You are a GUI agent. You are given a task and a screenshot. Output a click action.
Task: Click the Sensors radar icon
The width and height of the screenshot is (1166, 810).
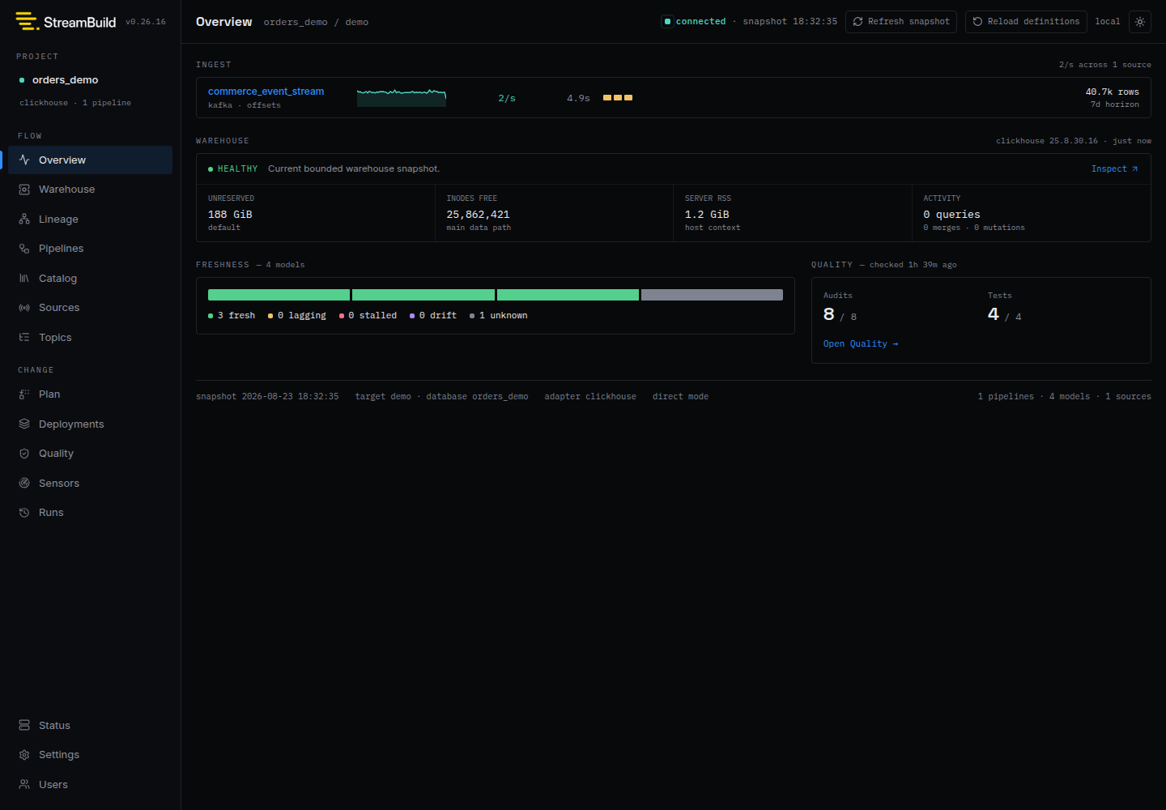point(24,484)
